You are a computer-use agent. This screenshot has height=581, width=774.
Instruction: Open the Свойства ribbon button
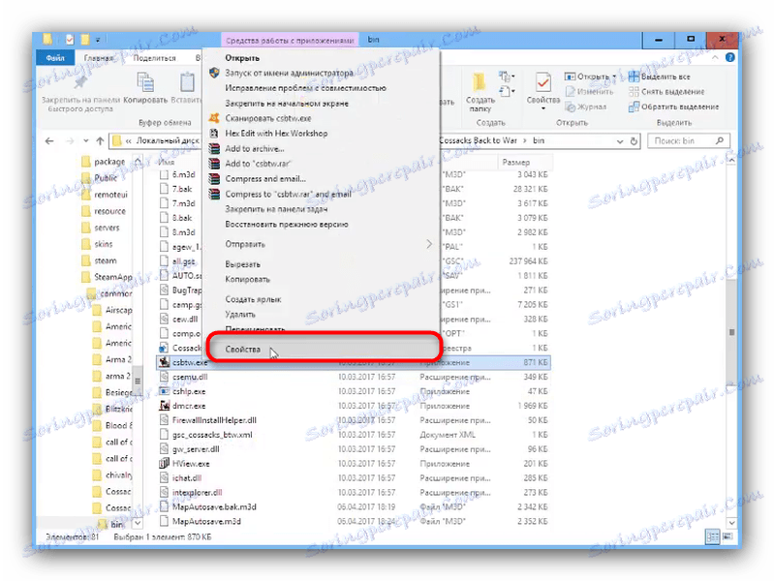coord(543,89)
